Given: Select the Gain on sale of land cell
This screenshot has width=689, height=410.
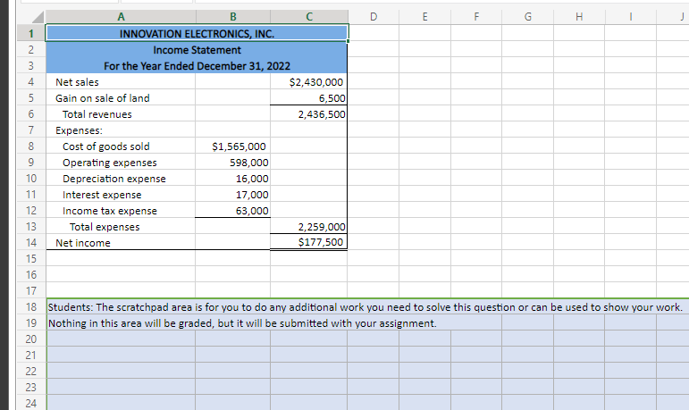Looking at the screenshot, I should tap(121, 98).
